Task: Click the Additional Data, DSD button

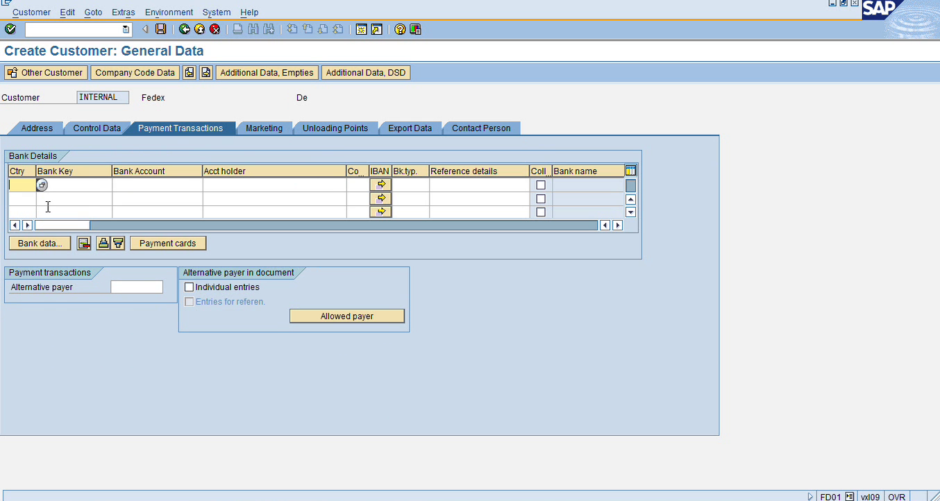Action: tap(366, 72)
